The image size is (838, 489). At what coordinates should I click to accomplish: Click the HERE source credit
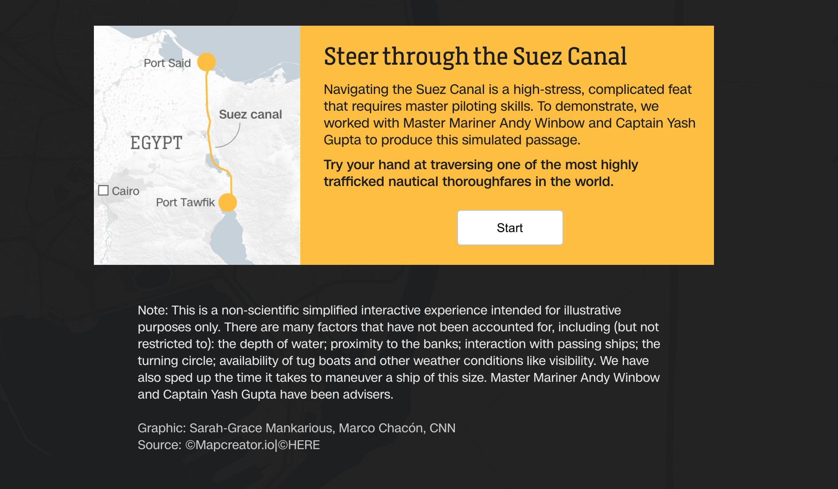(x=299, y=445)
